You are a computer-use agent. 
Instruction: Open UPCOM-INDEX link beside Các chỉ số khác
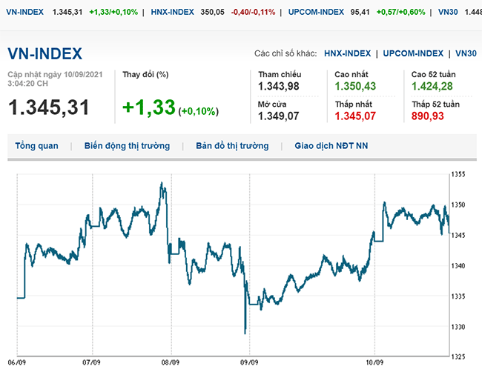click(414, 53)
